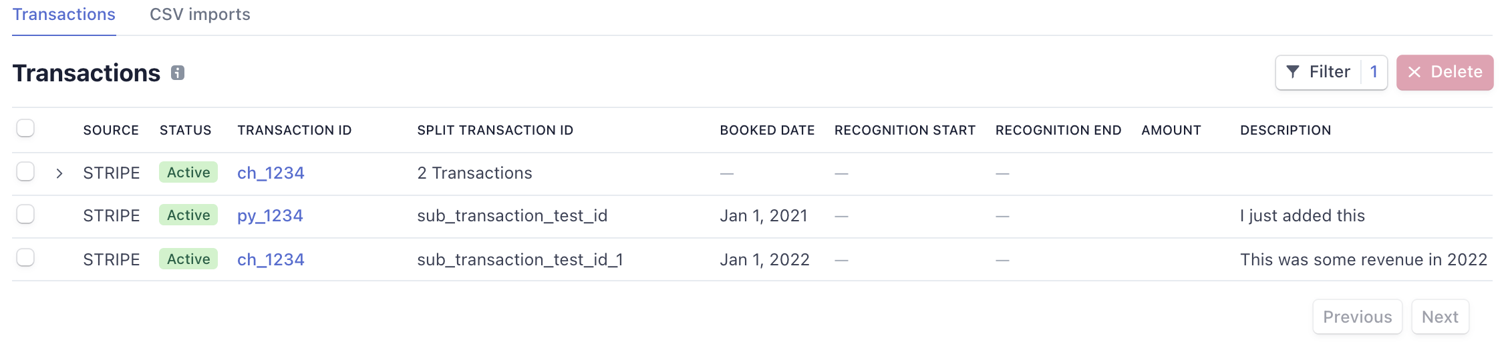This screenshot has width=1510, height=360.
Task: Click the funnel filter icon
Action: (1293, 72)
